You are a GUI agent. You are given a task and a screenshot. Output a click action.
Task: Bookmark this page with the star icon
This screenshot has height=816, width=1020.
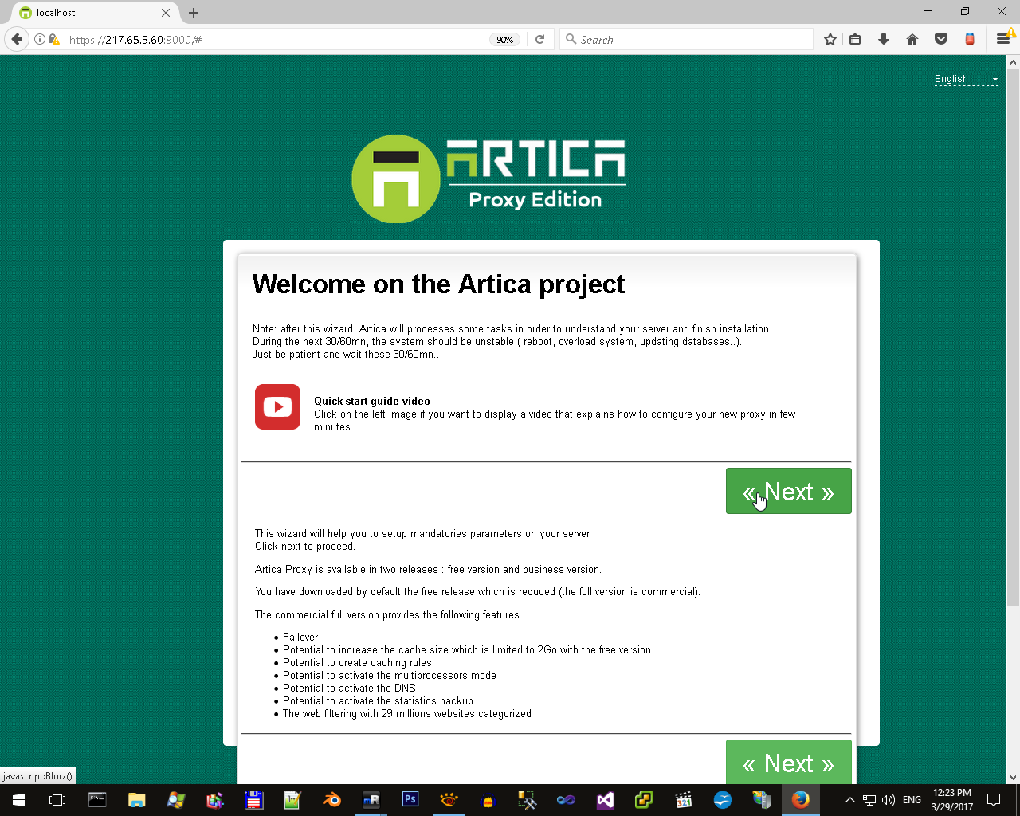pos(830,39)
